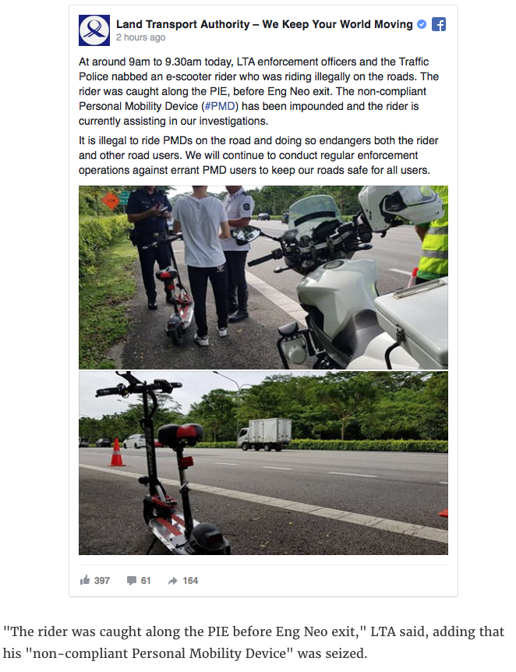The height and width of the screenshot is (672, 516).
Task: Open Land Transport Authority page name link
Action: pos(264,24)
